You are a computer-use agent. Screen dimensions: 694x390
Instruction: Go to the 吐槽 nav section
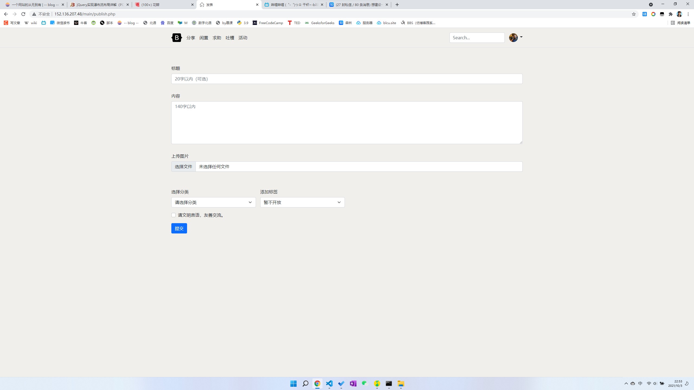[230, 38]
